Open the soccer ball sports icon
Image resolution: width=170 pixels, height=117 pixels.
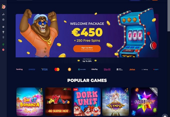[3, 20]
